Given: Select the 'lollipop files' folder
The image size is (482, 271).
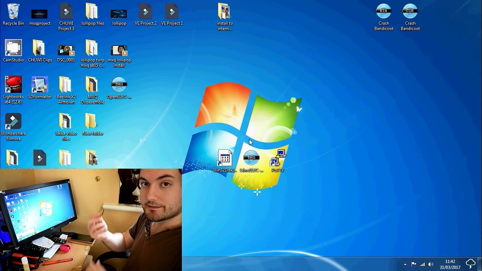Looking at the screenshot, I should [x=93, y=15].
